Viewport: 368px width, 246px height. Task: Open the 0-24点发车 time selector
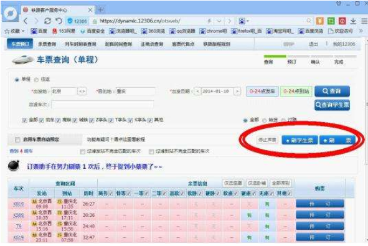click(262, 92)
